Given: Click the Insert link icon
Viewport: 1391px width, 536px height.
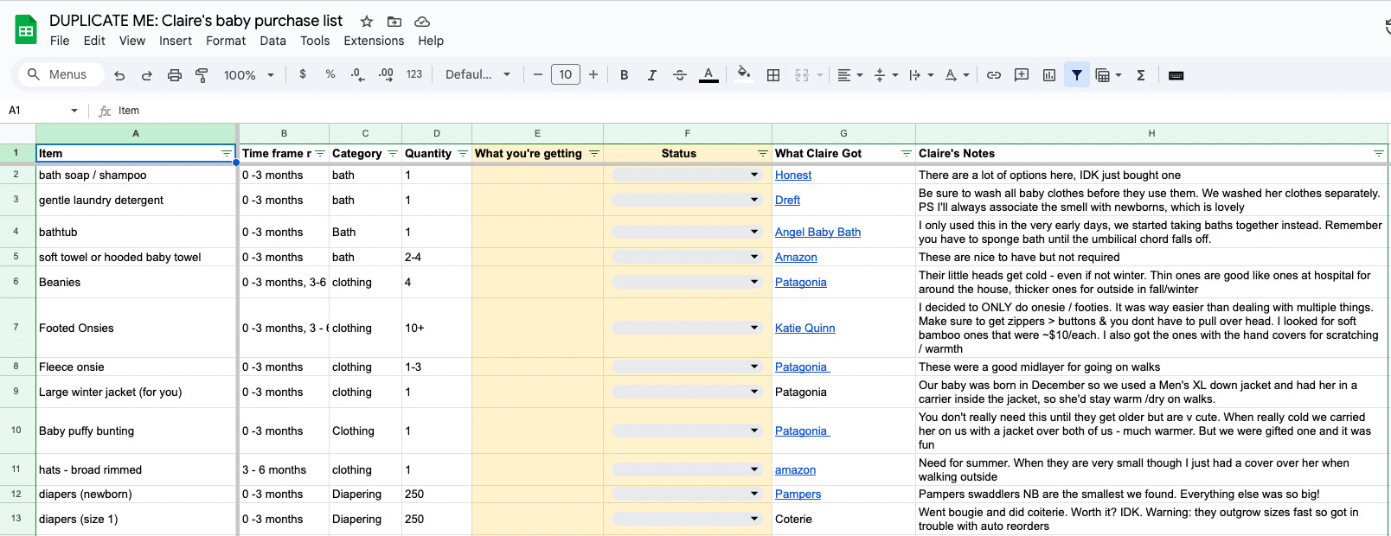Looking at the screenshot, I should point(994,75).
